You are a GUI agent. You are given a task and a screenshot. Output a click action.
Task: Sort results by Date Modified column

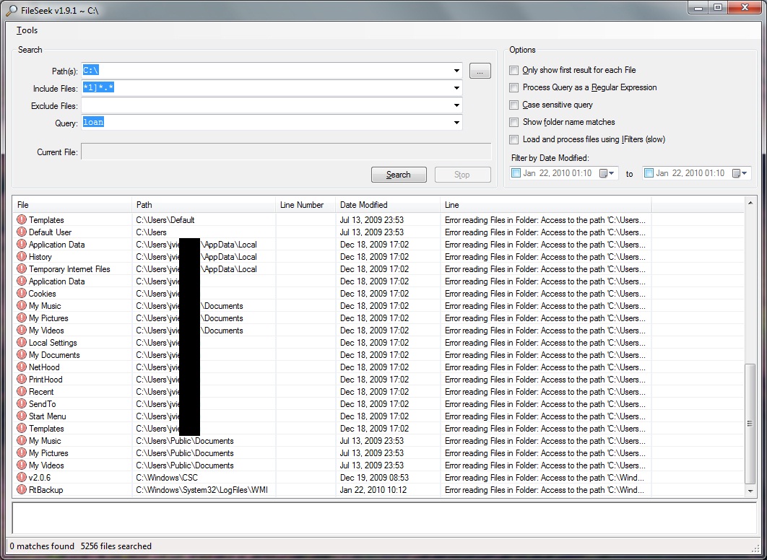(387, 205)
